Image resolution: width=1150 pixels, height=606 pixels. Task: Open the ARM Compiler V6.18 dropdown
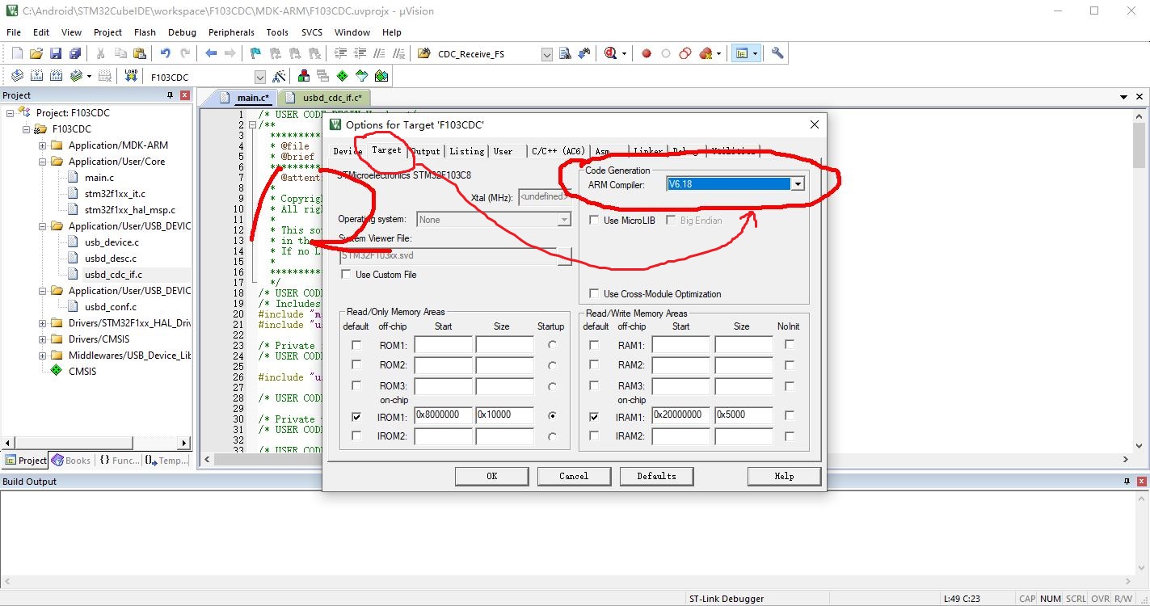click(x=798, y=184)
